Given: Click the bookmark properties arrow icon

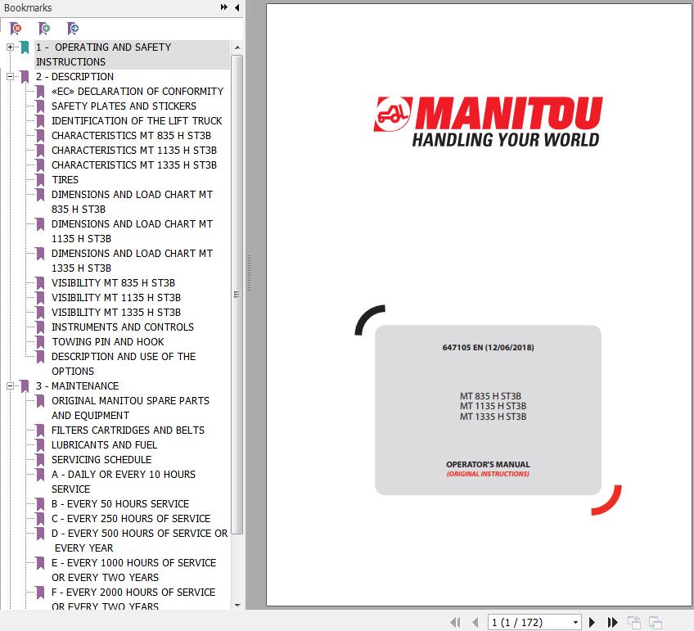Looking at the screenshot, I should pyautogui.click(x=73, y=29).
